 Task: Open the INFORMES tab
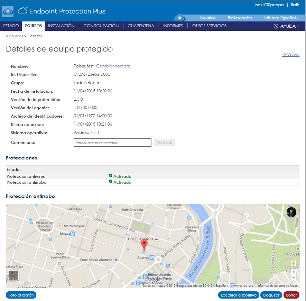[173, 26]
